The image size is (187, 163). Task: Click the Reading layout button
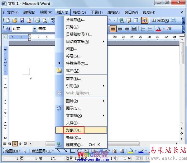(x=160, y=20)
